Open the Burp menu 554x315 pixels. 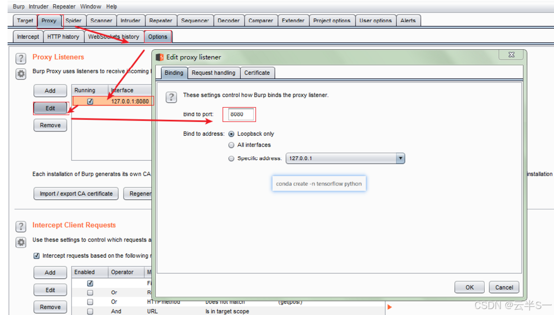19,6
